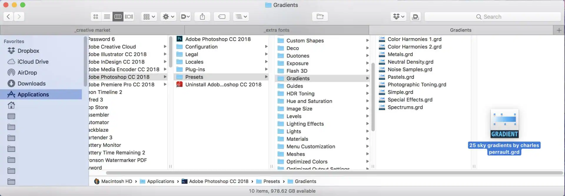Open the quick action D dropdown
Image resolution: width=565 pixels, height=196 pixels.
(185, 16)
